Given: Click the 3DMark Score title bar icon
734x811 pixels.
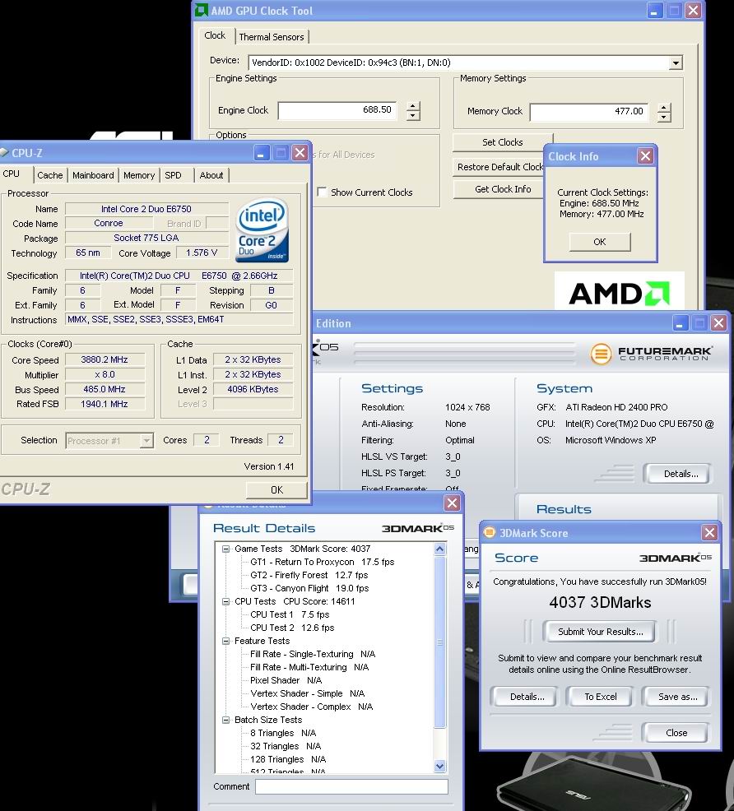Looking at the screenshot, I should pyautogui.click(x=490, y=532).
